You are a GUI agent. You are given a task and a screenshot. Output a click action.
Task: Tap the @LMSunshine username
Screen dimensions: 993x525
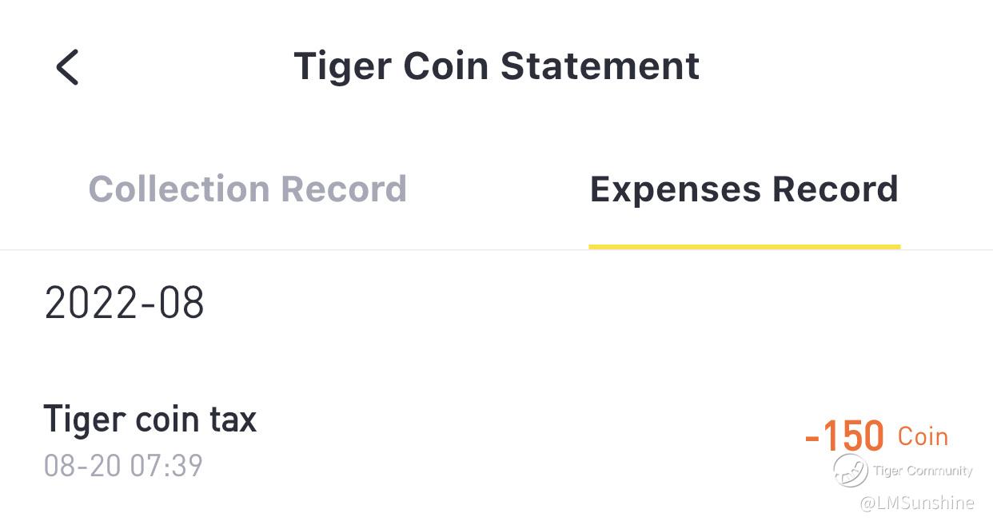(916, 503)
